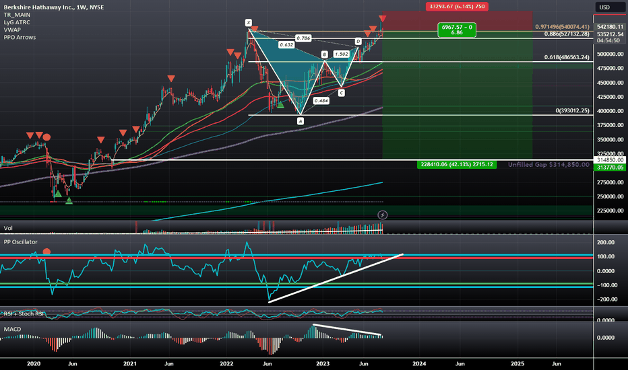The width and height of the screenshot is (628, 370).
Task: Select harmonic pattern point D label
Action: point(358,41)
